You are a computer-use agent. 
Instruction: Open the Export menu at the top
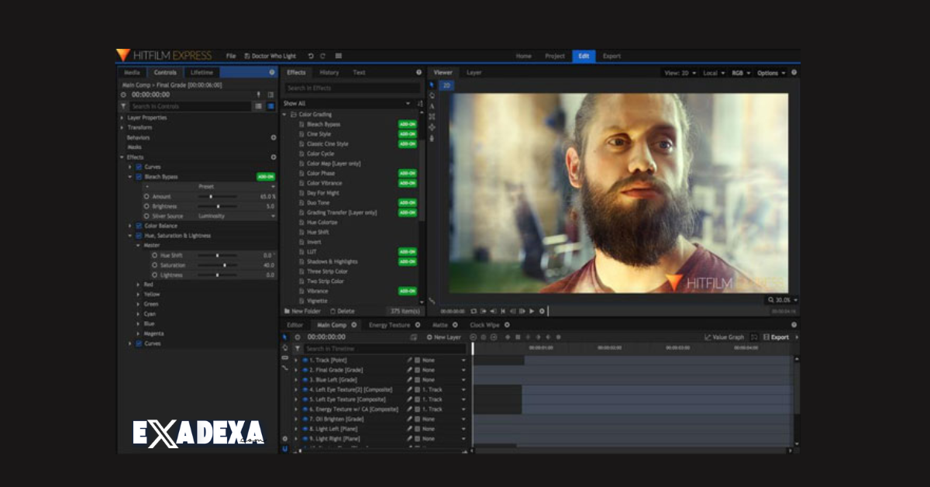(611, 56)
